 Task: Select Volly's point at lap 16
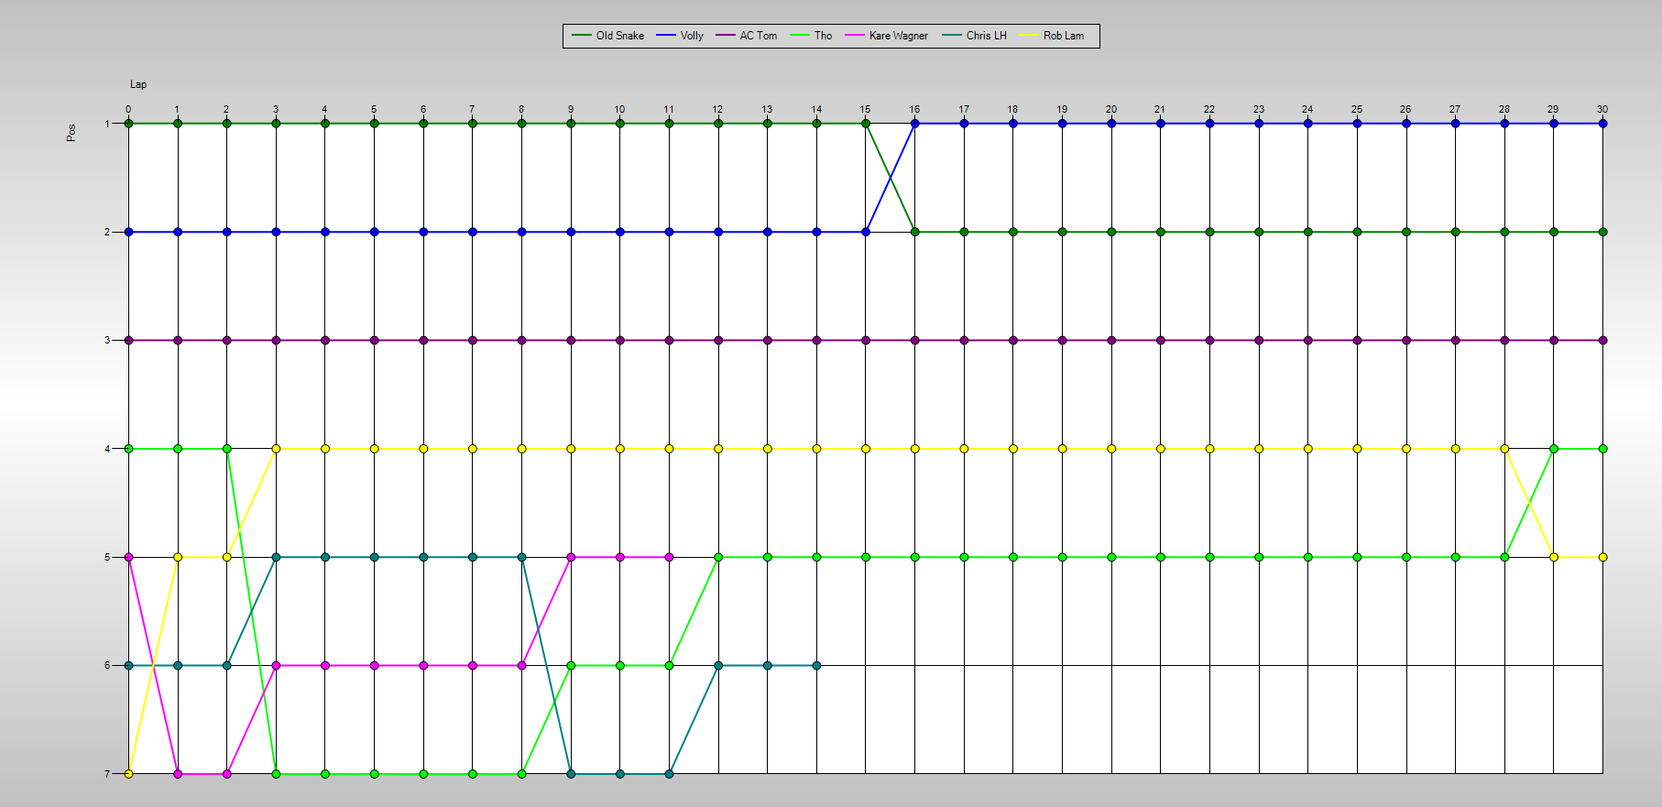[x=914, y=124]
